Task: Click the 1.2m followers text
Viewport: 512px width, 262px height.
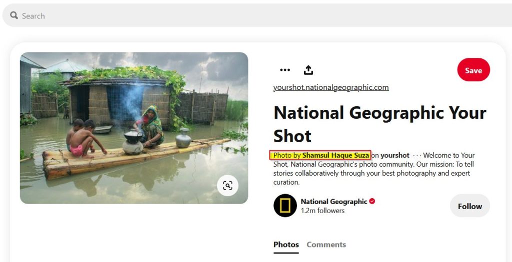Action: [322, 211]
